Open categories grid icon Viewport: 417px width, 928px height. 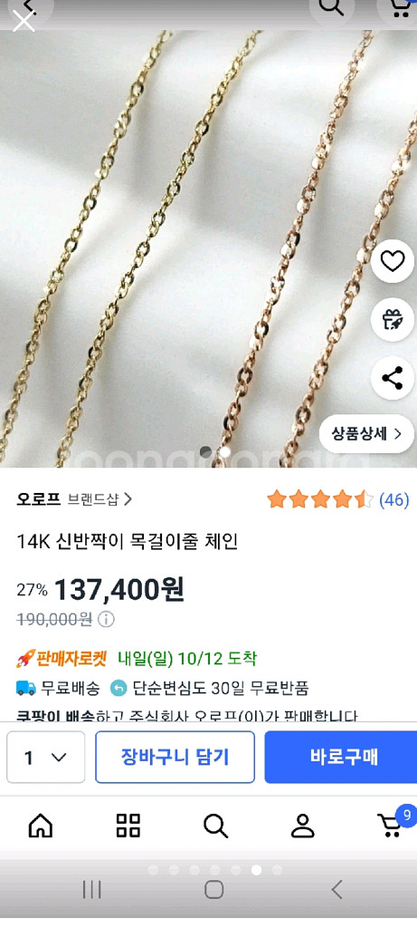(128, 825)
